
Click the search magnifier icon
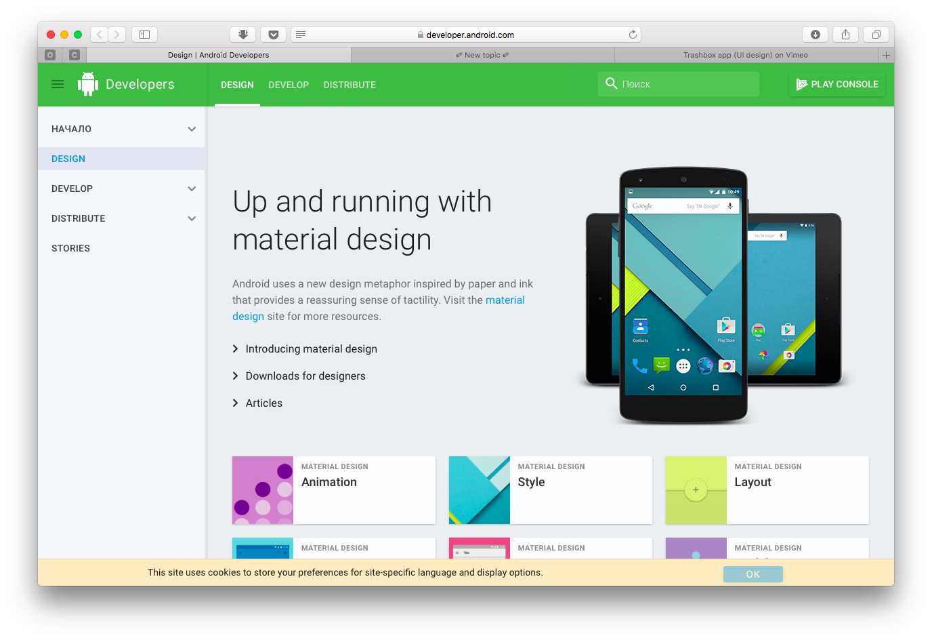pyautogui.click(x=611, y=83)
